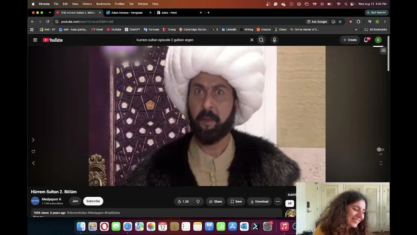Go to the YouTube home logo
The height and width of the screenshot is (235, 417).
pos(53,40)
